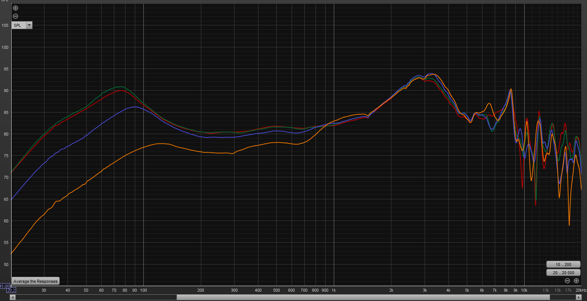Click the 100 SPL axis label
The image size is (587, 301).
[x=5, y=47]
